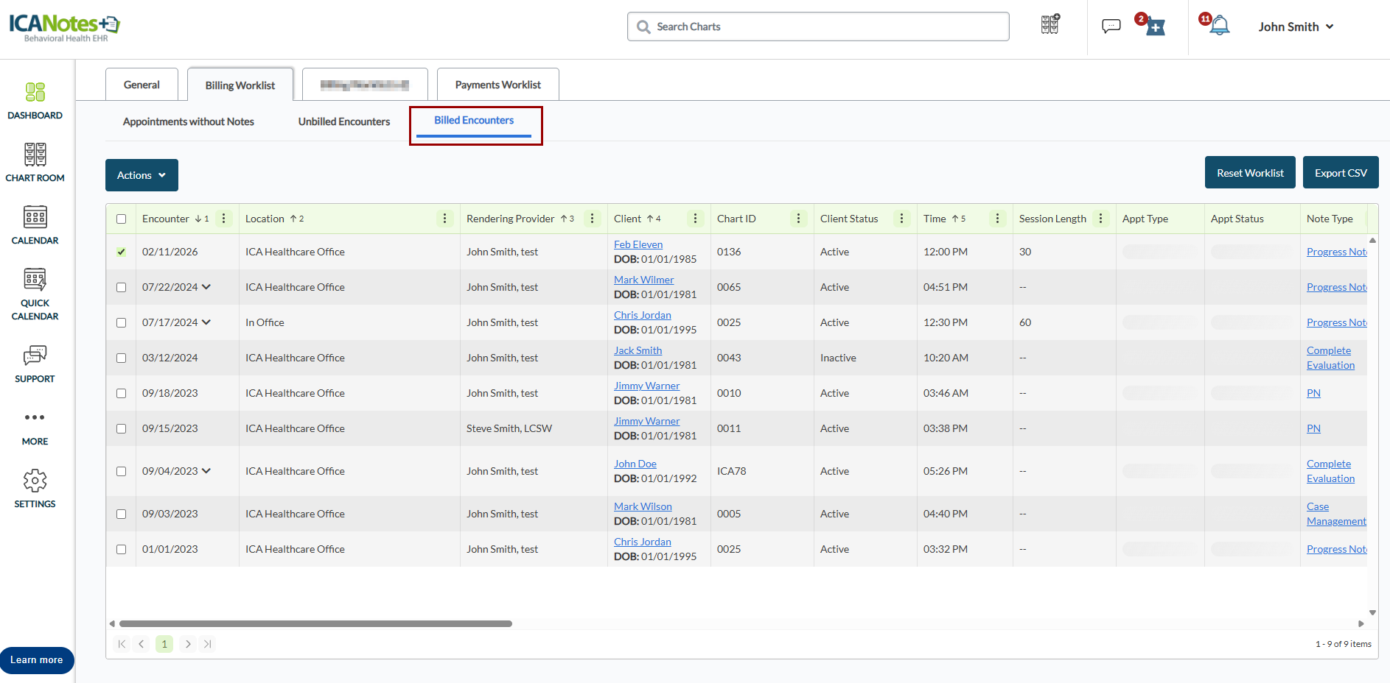Select the Unbilled Encounters sub-tab
The height and width of the screenshot is (683, 1390).
343,121
